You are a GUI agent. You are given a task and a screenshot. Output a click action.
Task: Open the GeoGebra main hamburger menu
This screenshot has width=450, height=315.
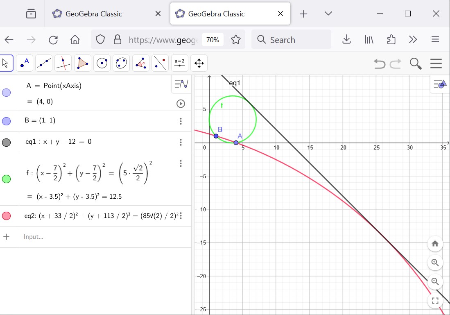point(436,63)
